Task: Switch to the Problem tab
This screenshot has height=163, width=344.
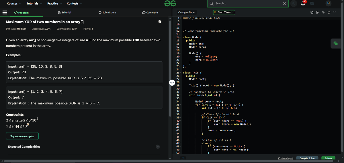Action: point(22,13)
